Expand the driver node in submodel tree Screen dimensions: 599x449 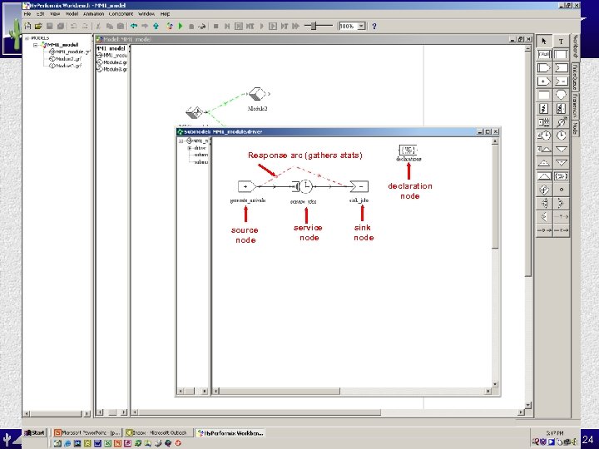190,148
